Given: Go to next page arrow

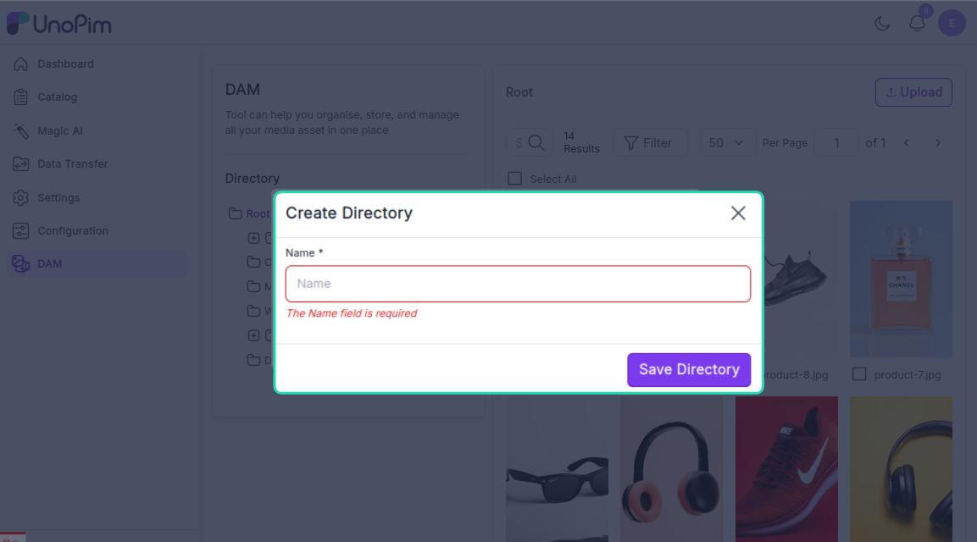Looking at the screenshot, I should tap(938, 142).
